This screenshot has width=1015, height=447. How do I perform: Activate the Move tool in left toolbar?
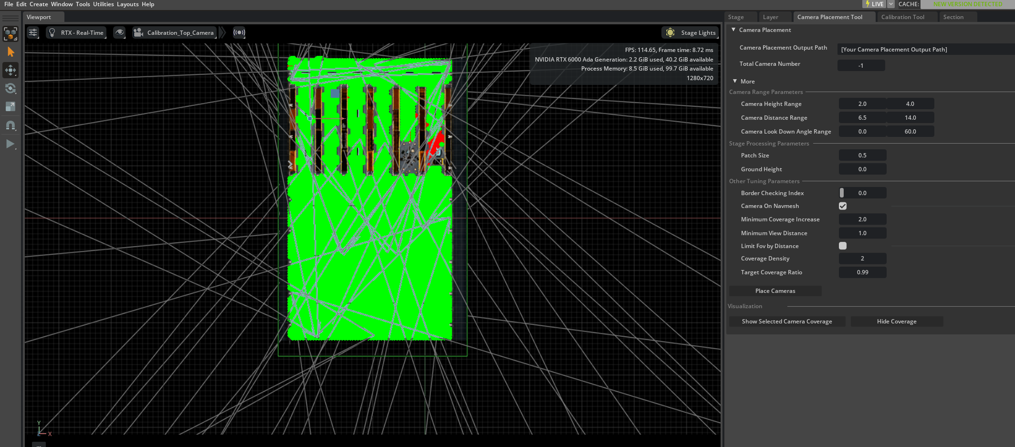[10, 70]
